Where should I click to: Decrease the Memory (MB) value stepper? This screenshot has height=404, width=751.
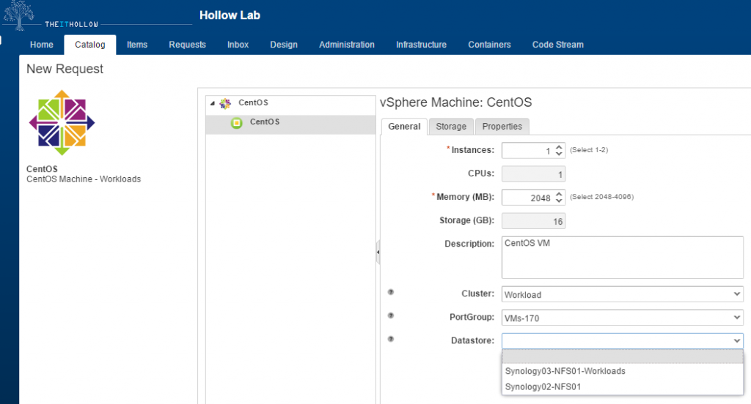coord(559,201)
